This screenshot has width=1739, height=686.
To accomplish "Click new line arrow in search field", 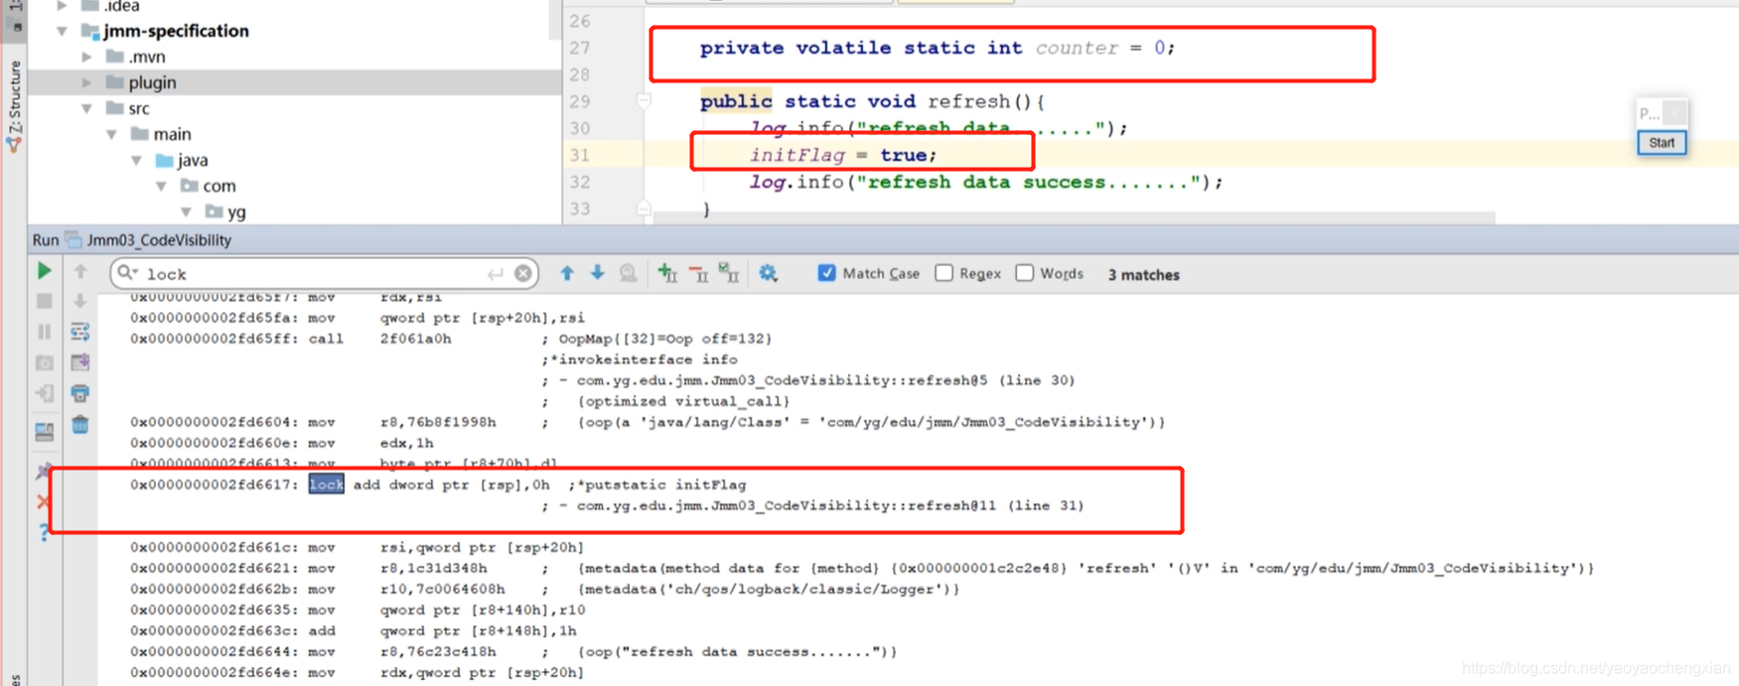I will pyautogui.click(x=495, y=274).
